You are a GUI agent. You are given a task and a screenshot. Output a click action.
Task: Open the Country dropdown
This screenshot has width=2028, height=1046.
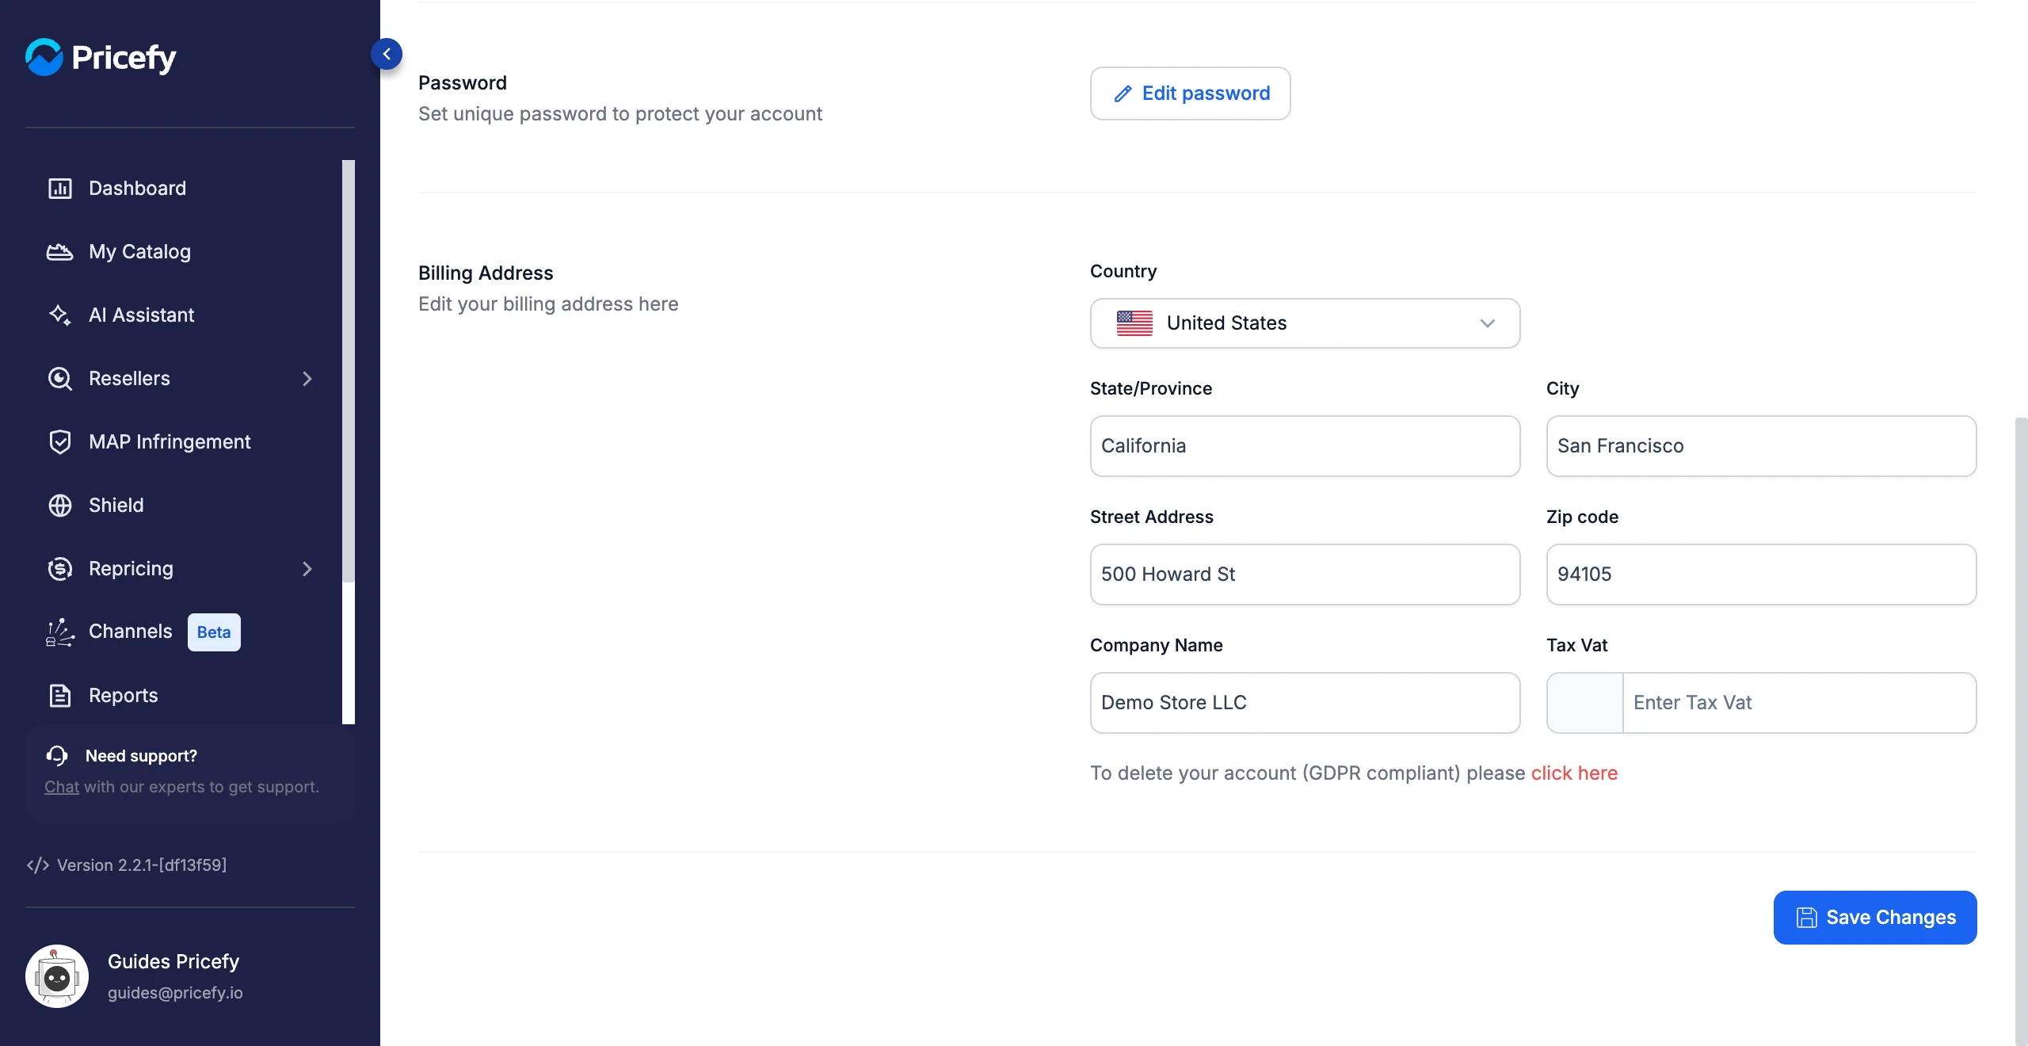click(x=1305, y=323)
